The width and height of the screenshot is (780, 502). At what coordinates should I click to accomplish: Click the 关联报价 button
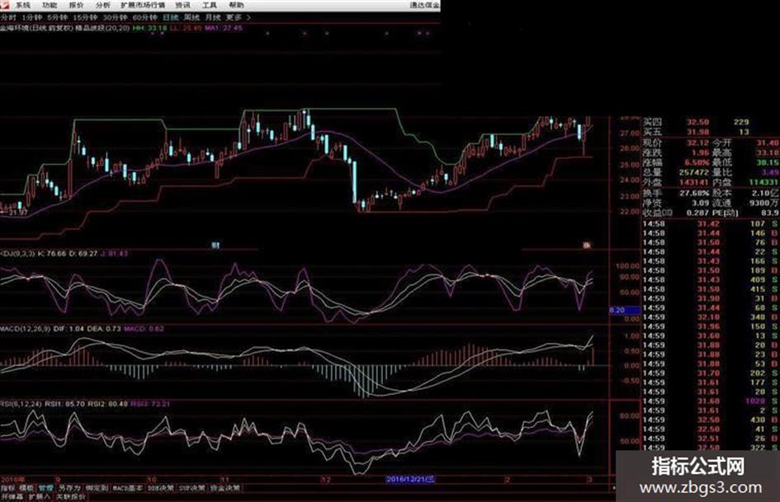69,496
